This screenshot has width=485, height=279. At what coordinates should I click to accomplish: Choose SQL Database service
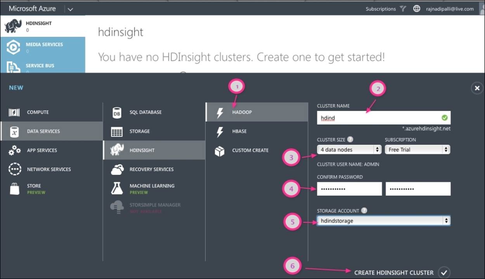click(x=154, y=112)
